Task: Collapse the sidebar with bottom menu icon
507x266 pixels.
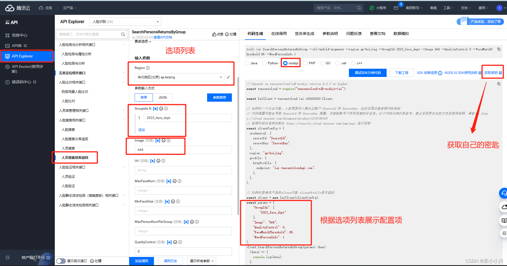Action: (x=7, y=257)
